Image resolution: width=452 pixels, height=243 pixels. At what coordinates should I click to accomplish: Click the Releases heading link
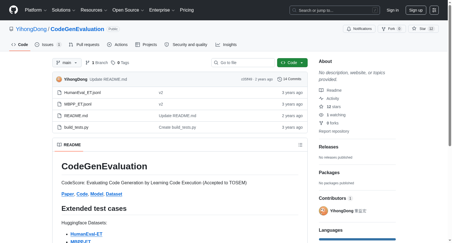329,147
